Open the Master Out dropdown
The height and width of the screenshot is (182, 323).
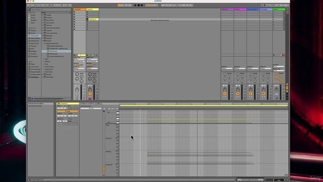tap(279, 71)
